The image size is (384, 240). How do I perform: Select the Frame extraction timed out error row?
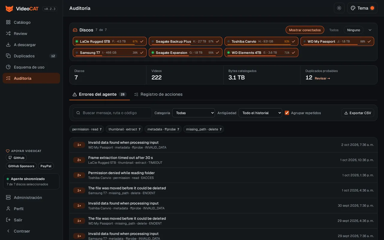coord(223,160)
